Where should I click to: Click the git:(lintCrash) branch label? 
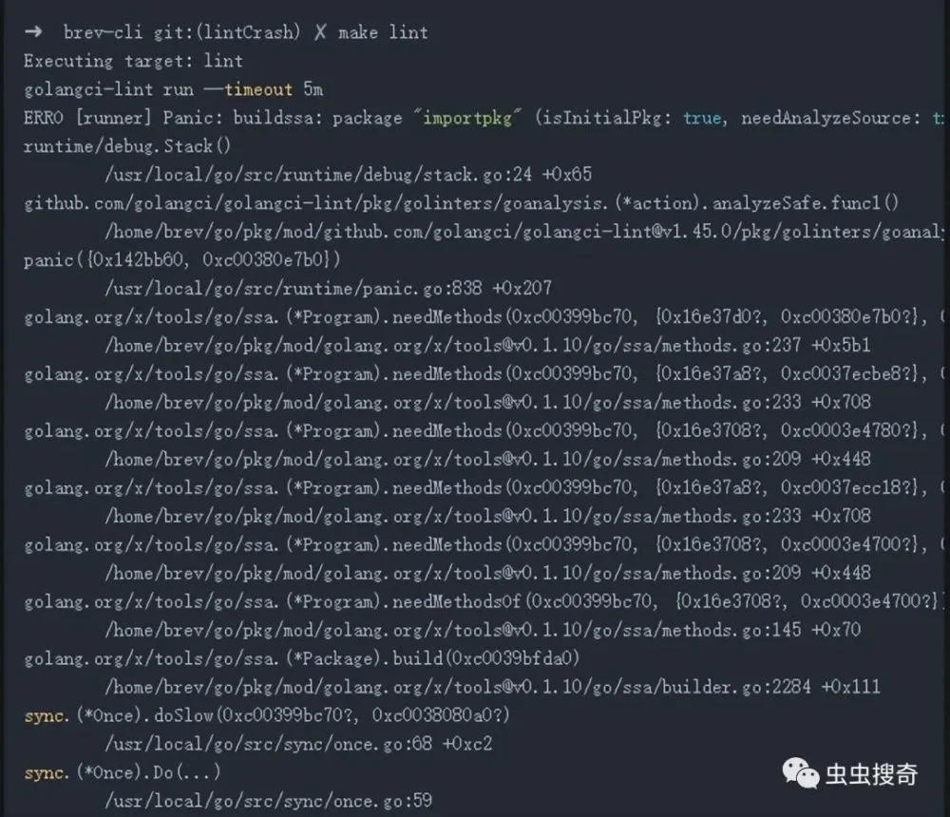(x=227, y=32)
